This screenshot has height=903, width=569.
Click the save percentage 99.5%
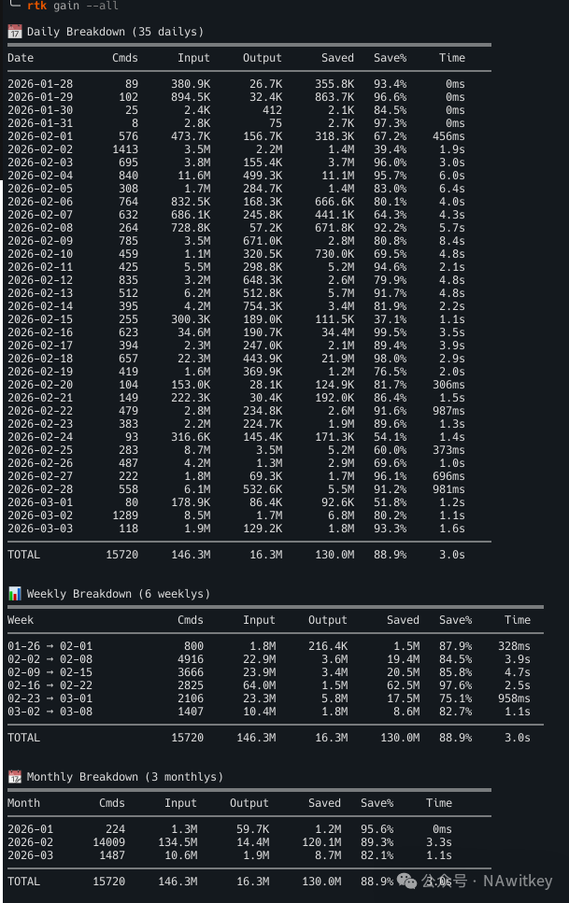pos(391,332)
